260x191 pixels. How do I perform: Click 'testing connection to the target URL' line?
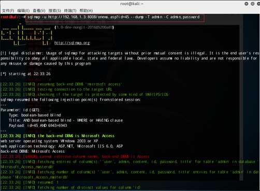click(56, 90)
